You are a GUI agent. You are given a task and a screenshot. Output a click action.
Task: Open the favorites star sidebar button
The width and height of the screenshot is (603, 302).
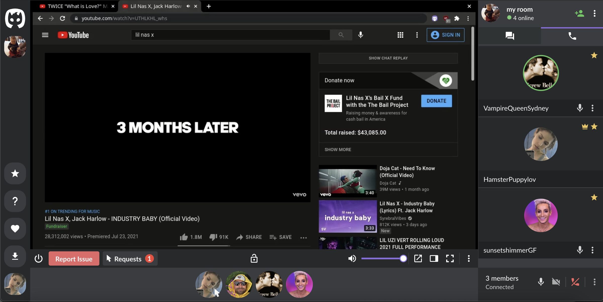tap(15, 173)
